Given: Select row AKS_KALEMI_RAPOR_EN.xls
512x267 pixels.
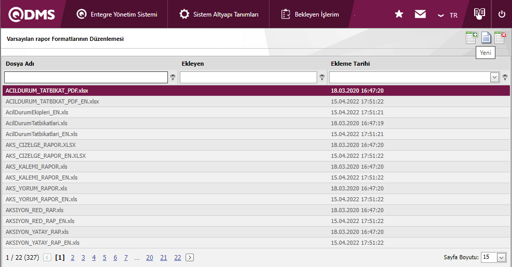Looking at the screenshot, I should [x=256, y=177].
